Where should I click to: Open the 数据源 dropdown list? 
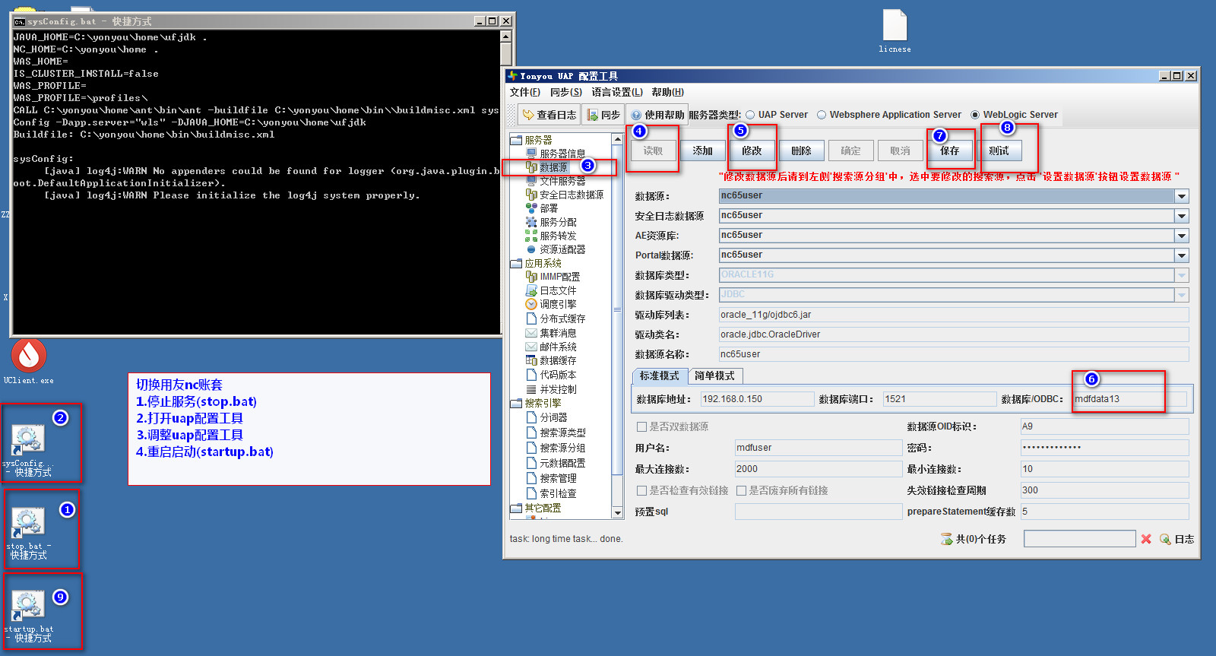pyautogui.click(x=1182, y=196)
